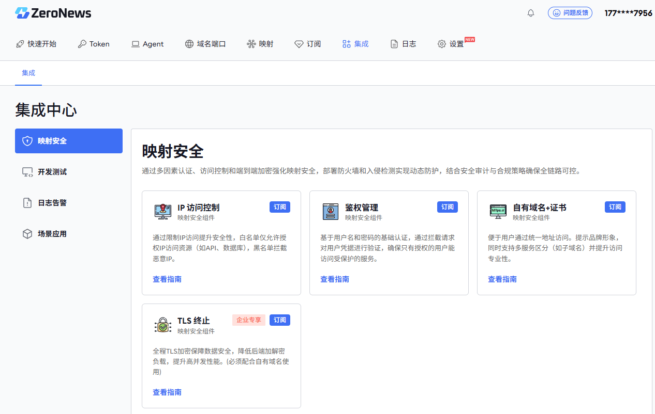Image resolution: width=655 pixels, height=414 pixels.
Task: Click the 自有域名+证书 https icon
Action: tap(498, 212)
